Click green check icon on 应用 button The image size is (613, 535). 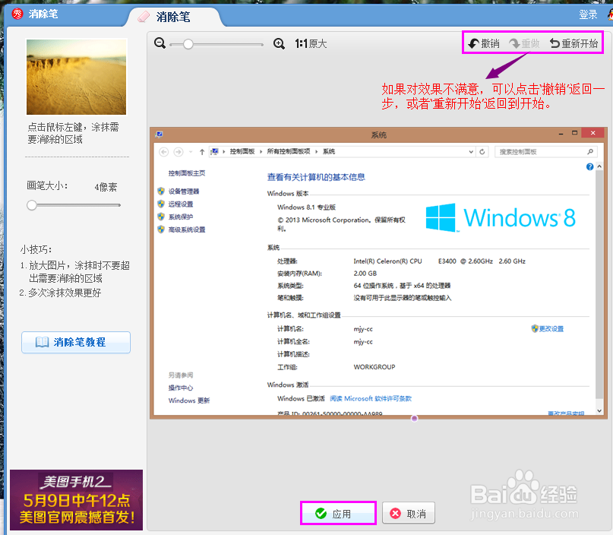tap(321, 513)
